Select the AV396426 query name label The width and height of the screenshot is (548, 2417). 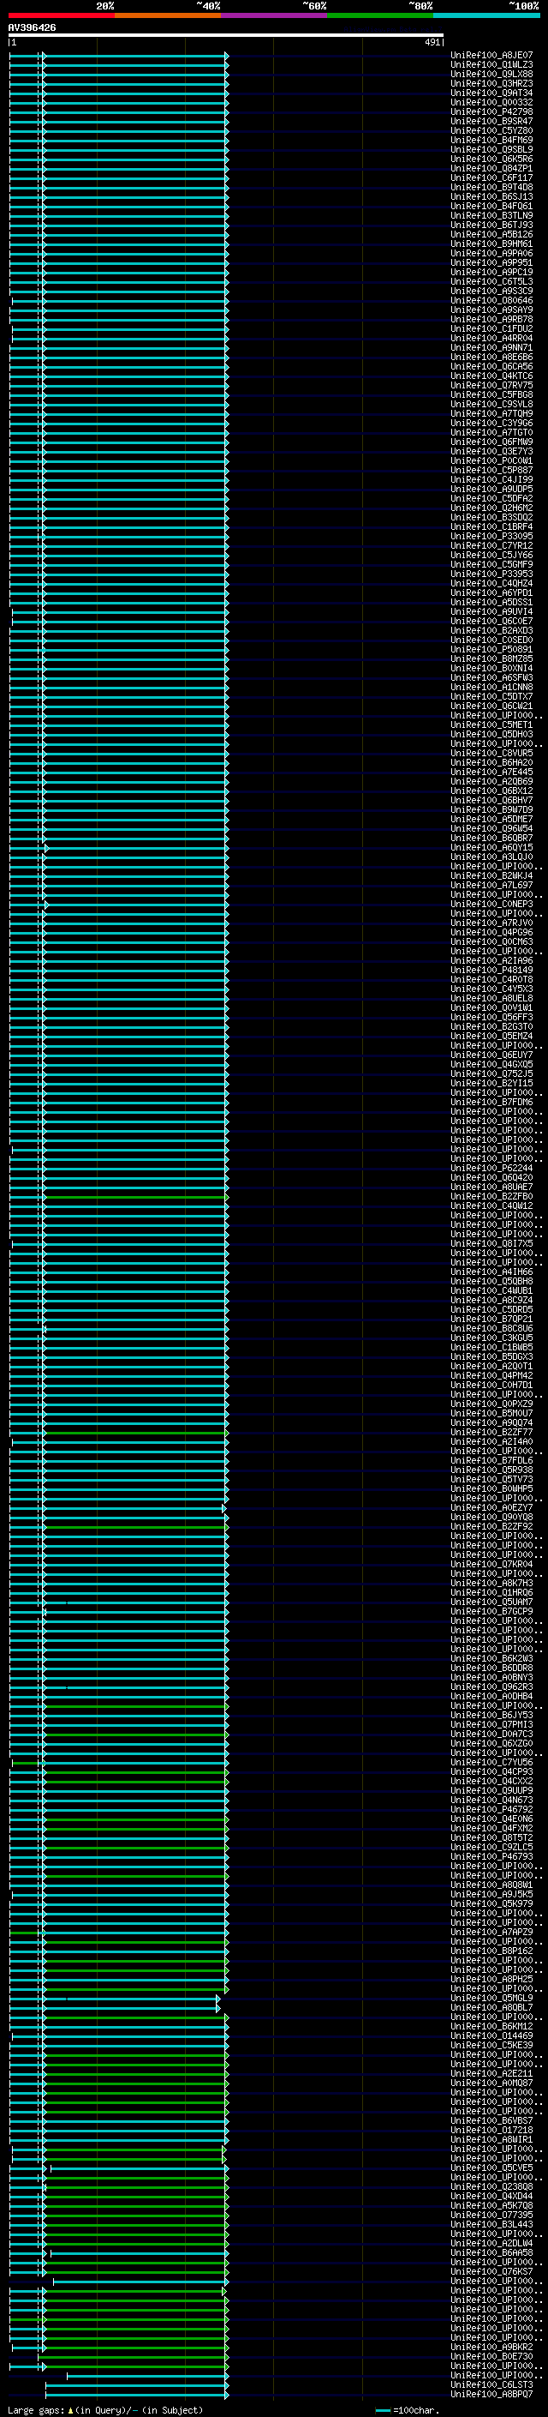point(32,27)
